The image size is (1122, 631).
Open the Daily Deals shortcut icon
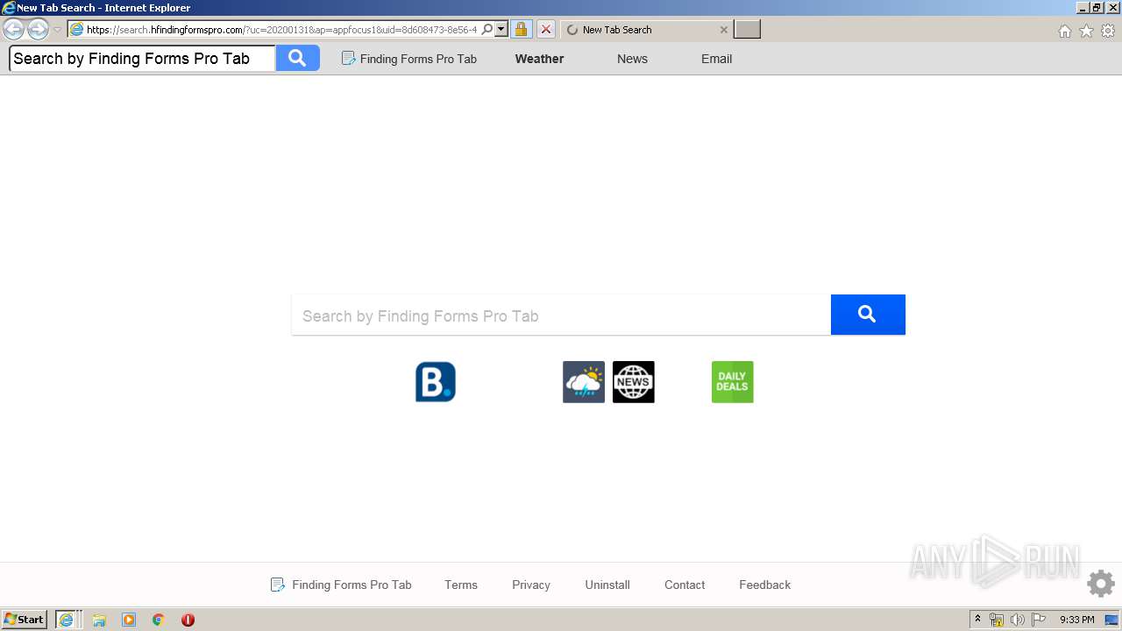pyautogui.click(x=733, y=382)
